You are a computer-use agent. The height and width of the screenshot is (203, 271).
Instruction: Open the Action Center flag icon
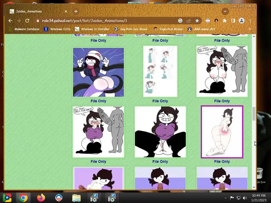pyautogui.click(x=232, y=198)
